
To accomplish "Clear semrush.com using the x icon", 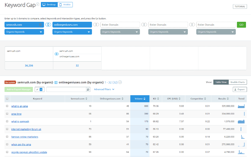I will tap(41, 25).
